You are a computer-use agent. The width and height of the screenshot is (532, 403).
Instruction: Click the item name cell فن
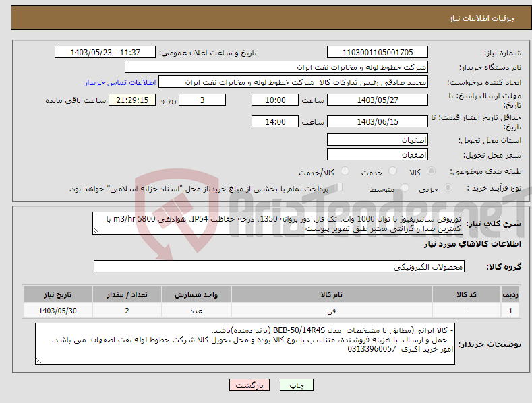[332, 311]
